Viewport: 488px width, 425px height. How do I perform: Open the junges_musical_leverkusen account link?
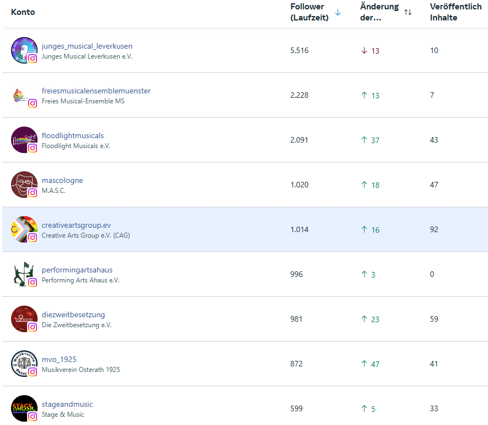pyautogui.click(x=87, y=46)
